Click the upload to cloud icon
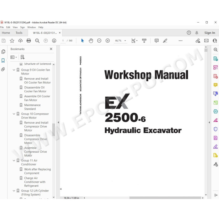This screenshot has height=219, width=219. 20,41
